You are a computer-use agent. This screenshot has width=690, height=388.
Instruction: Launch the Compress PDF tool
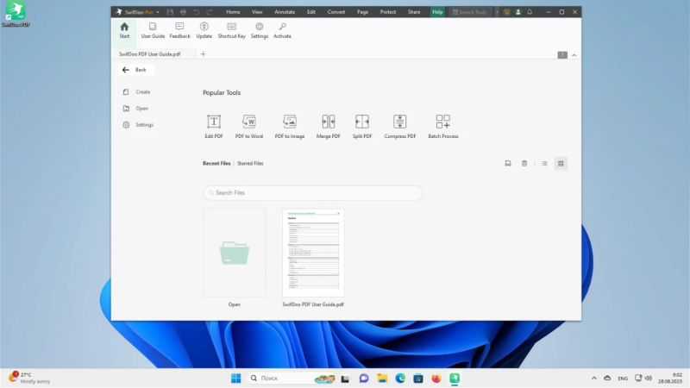point(400,126)
